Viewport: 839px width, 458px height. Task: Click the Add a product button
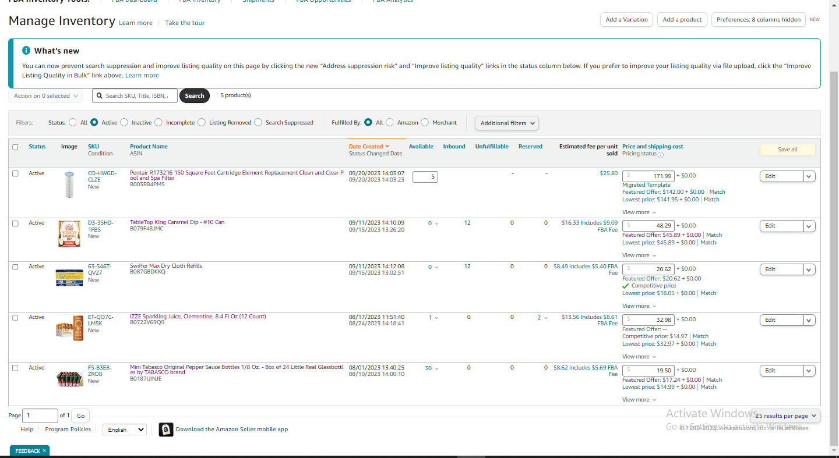tap(682, 20)
